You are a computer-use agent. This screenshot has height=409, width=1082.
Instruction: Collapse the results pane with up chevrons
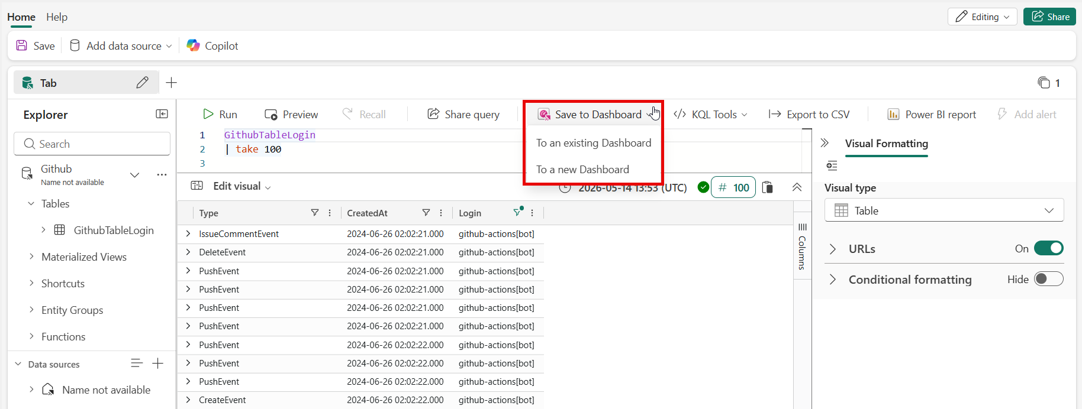pos(797,187)
